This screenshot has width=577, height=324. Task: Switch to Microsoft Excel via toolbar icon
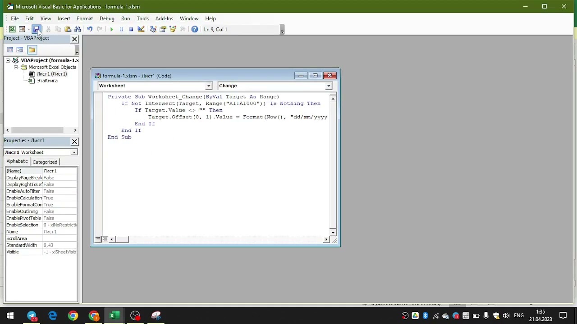click(12, 29)
